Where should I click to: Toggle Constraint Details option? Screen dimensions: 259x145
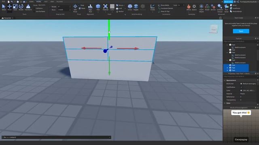point(166,8)
